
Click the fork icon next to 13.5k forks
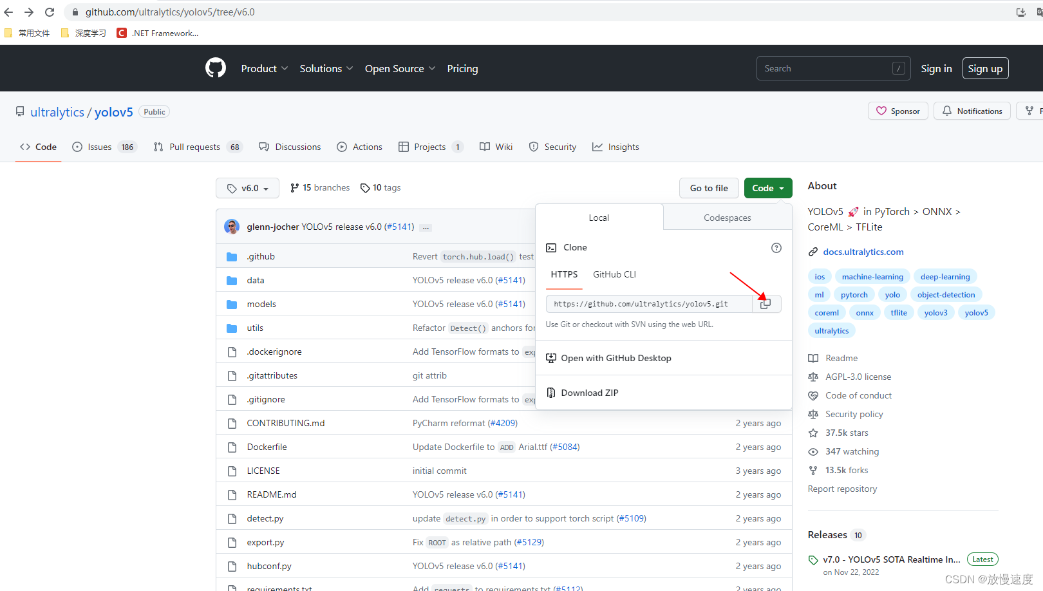point(813,471)
